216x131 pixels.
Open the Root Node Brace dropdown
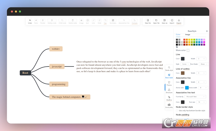(203, 64)
